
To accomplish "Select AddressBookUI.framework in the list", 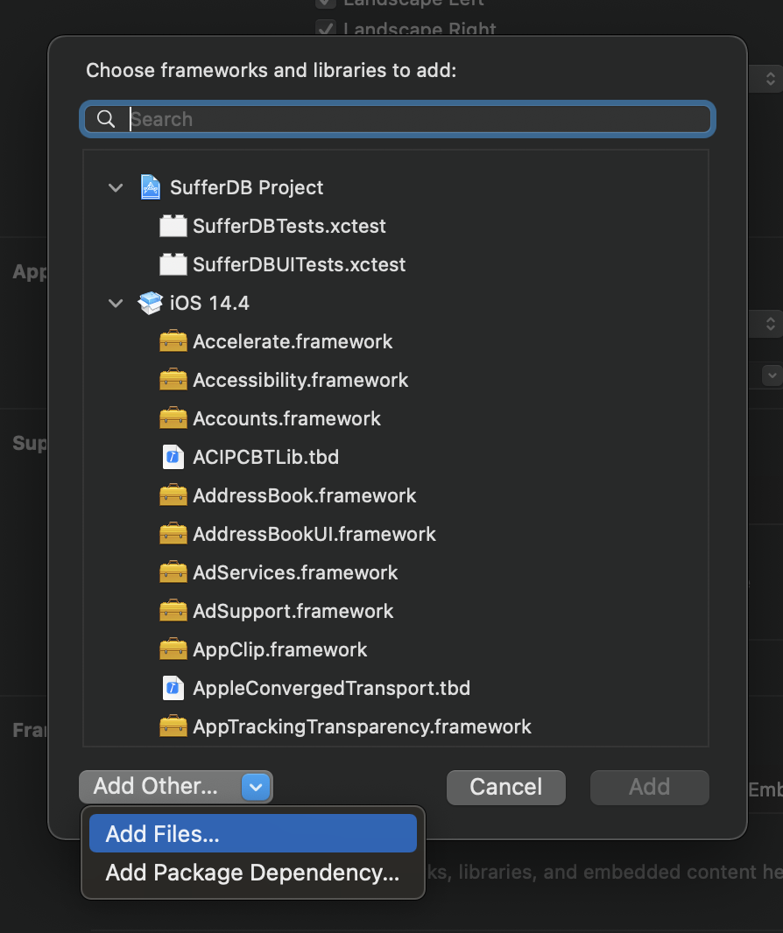I will 396,534.
